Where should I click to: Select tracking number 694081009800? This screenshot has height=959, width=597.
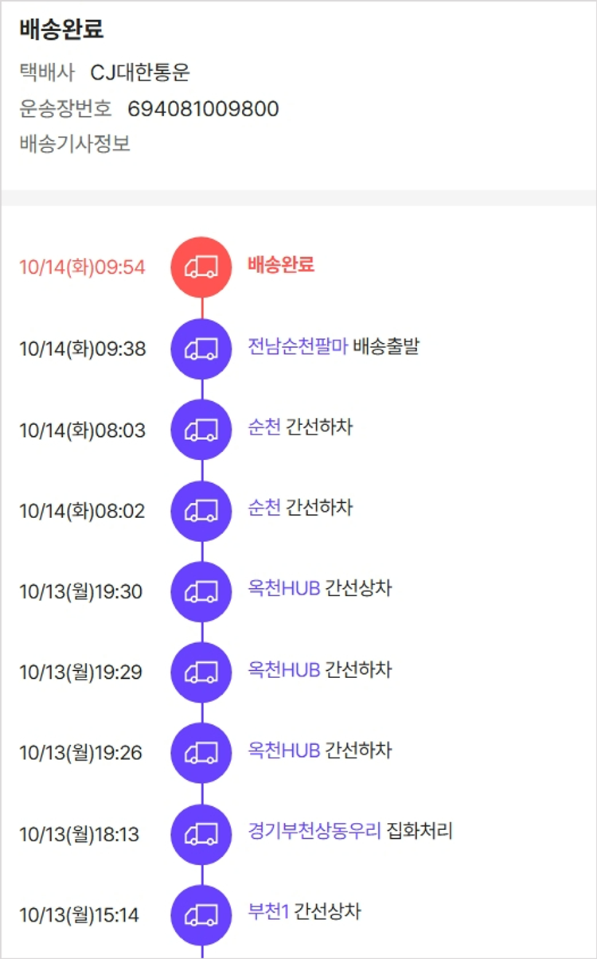pyautogui.click(x=203, y=109)
